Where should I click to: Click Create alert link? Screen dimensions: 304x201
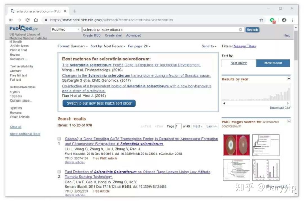pos(114,35)
